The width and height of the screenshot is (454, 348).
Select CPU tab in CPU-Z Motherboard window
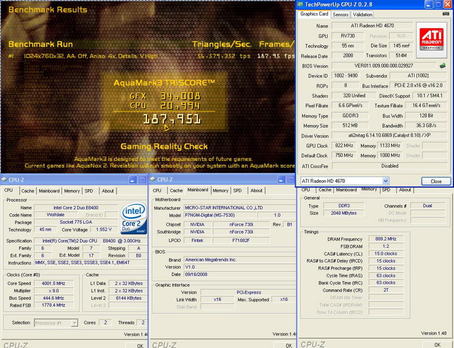[x=157, y=190]
